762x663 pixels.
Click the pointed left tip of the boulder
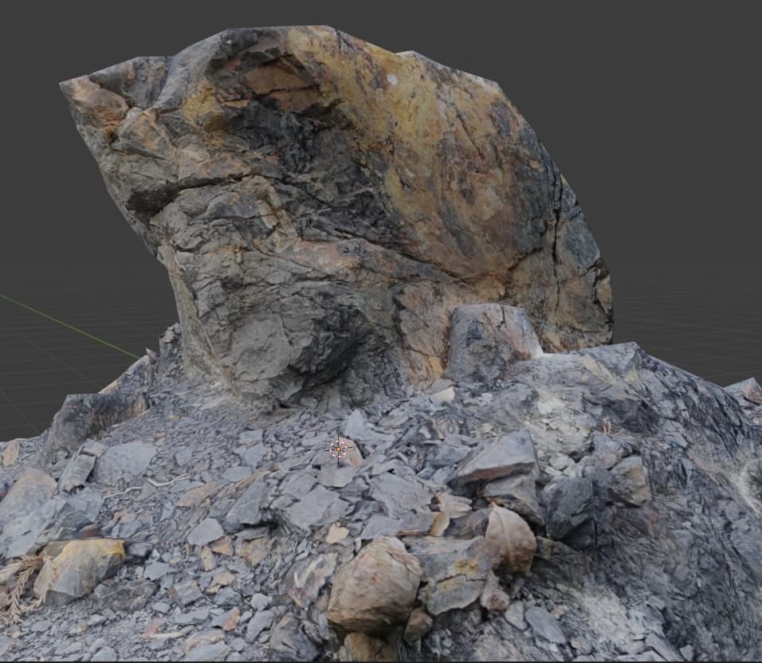(68, 84)
